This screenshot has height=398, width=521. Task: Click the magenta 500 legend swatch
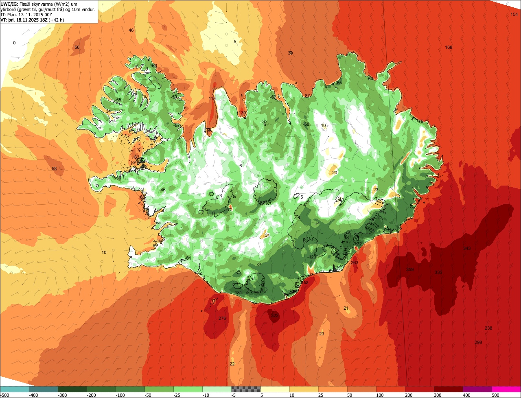coord(506,389)
